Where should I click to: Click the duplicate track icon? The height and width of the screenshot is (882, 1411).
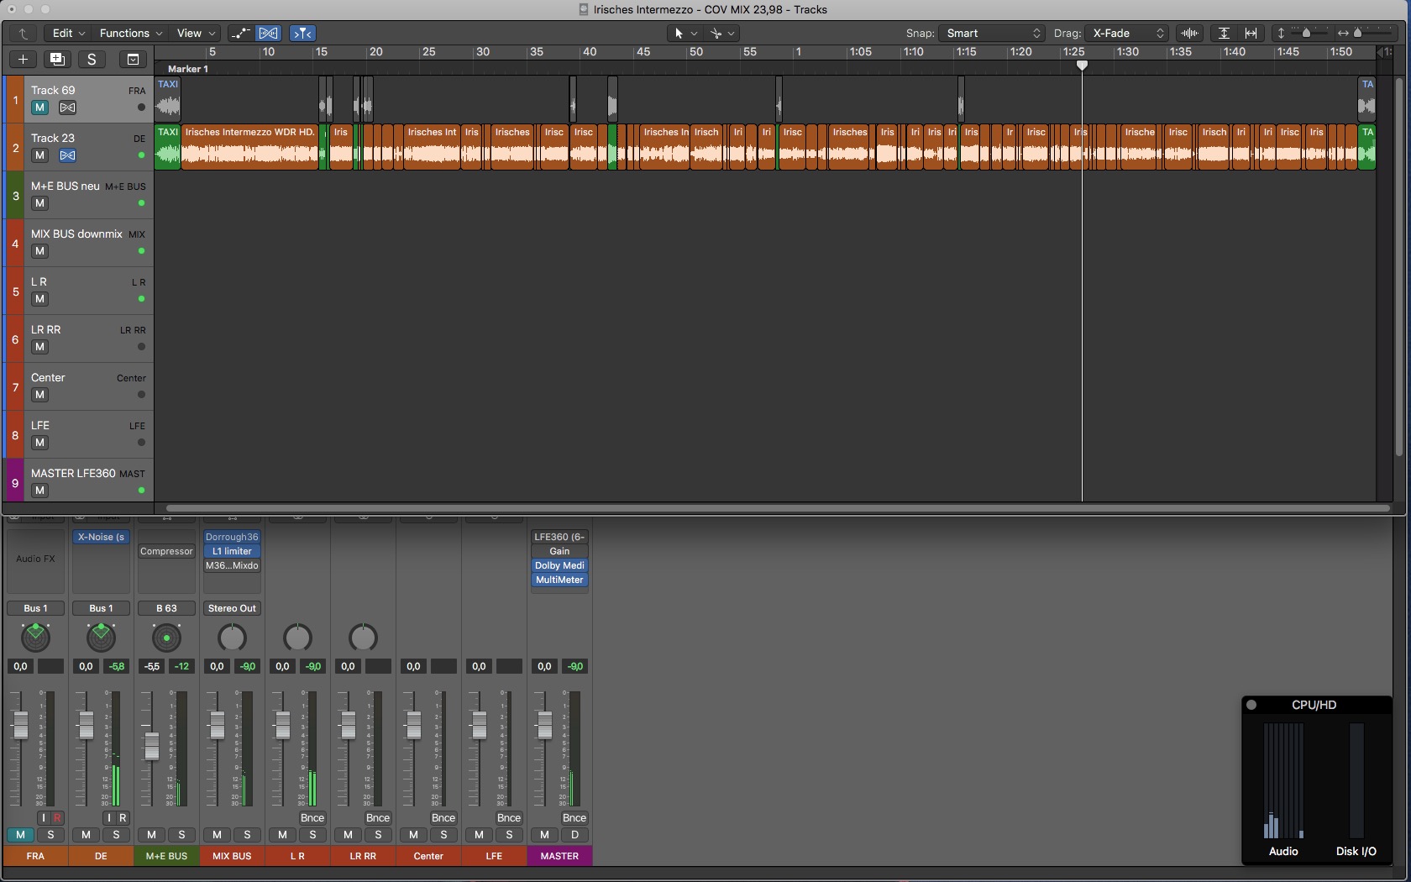[x=57, y=59]
